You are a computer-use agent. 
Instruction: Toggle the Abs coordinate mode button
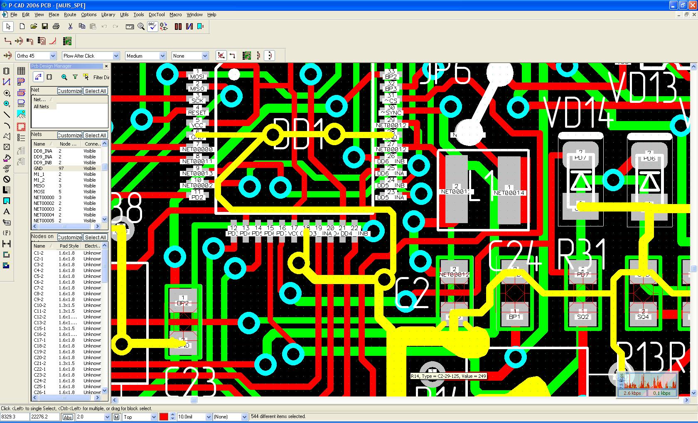pyautogui.click(x=68, y=417)
